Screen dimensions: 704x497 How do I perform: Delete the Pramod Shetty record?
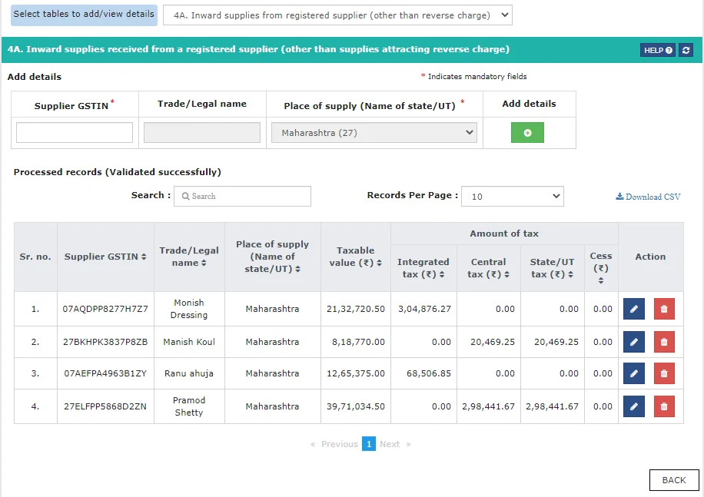click(664, 406)
